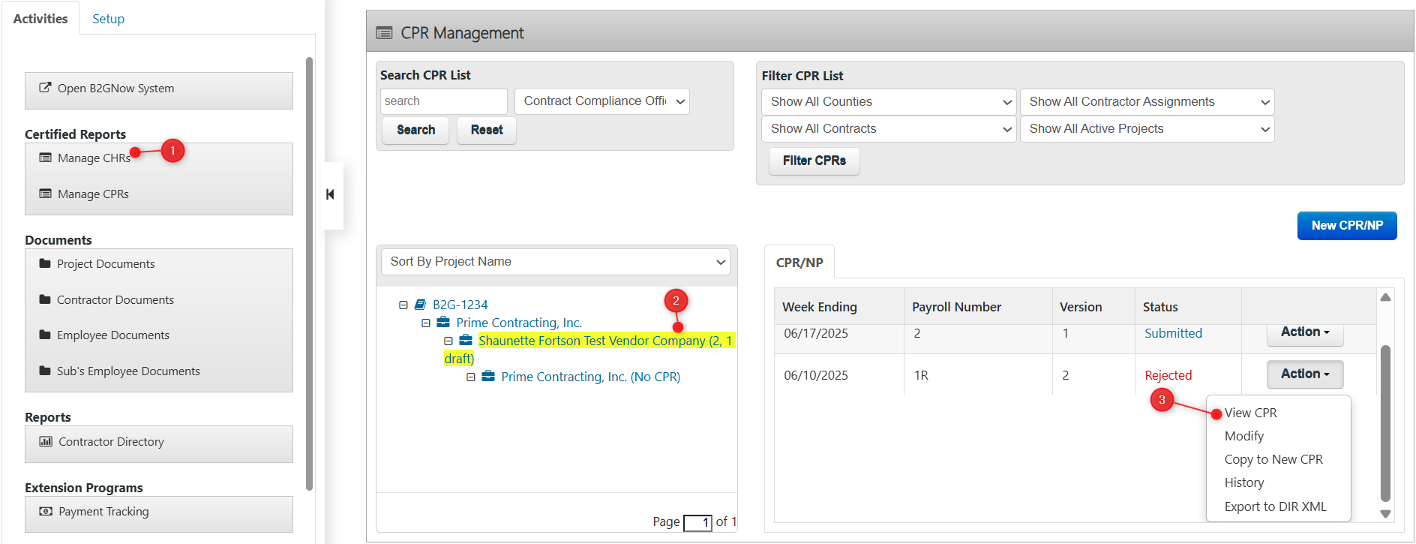Viewport: 1416px width, 544px height.
Task: Click the briefcase icon beside Shaunette Fortson Test Vendor
Action: pyautogui.click(x=466, y=341)
